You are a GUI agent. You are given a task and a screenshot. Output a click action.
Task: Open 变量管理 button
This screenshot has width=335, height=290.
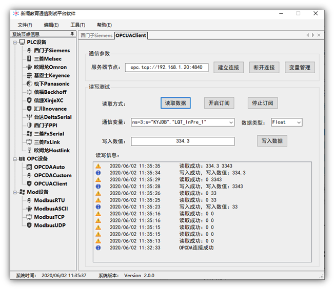300,68
